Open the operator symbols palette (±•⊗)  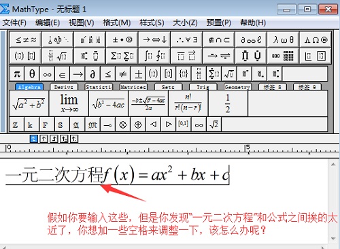[122, 40]
